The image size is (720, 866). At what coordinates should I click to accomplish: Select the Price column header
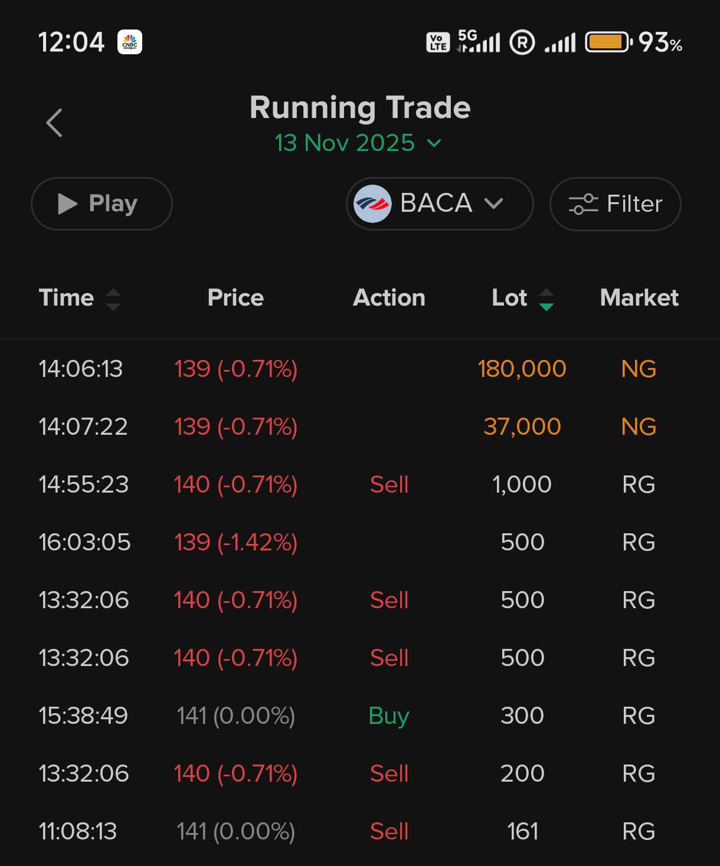235,298
